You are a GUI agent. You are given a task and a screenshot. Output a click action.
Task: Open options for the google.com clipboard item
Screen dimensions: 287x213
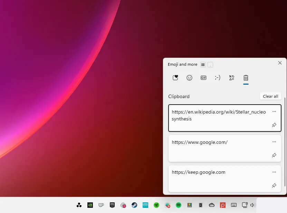(274, 142)
